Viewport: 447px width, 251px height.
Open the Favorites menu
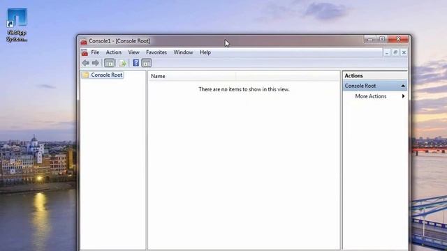pos(156,52)
